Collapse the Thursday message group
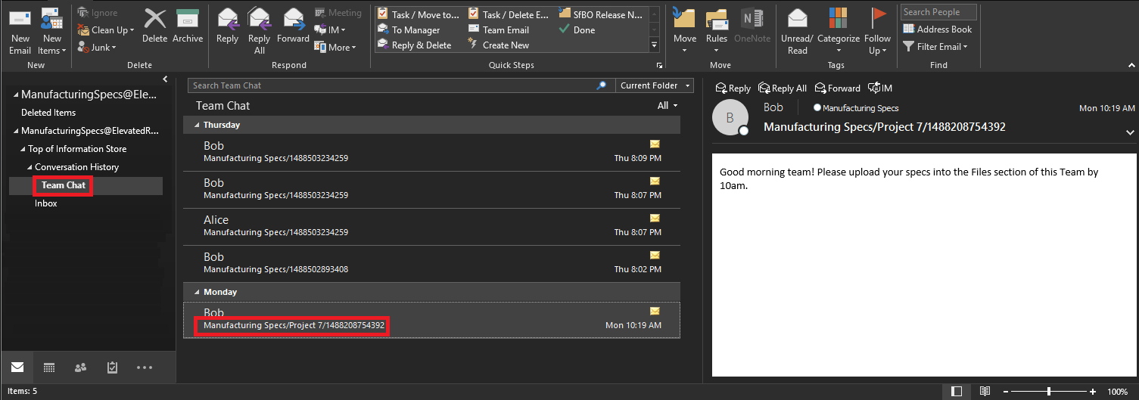 [x=198, y=126]
